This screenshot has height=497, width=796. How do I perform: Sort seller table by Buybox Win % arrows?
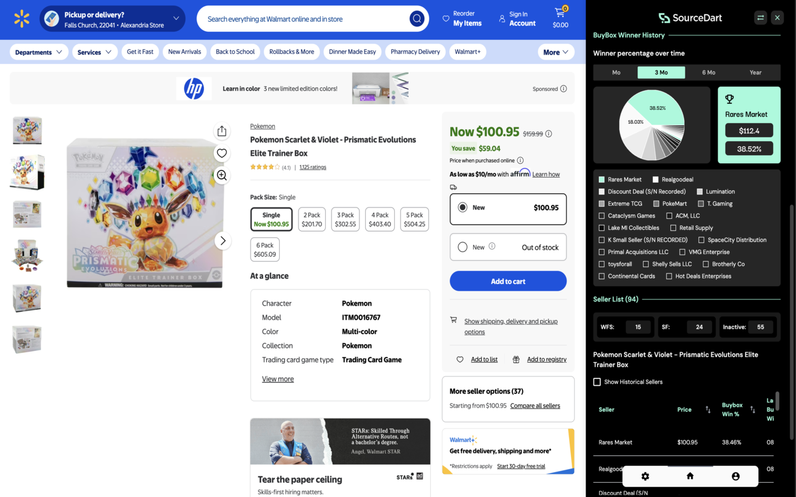pyautogui.click(x=752, y=409)
